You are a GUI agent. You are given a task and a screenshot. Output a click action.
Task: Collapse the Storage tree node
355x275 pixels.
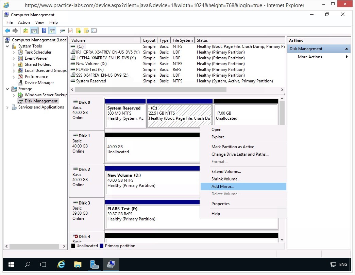7,89
